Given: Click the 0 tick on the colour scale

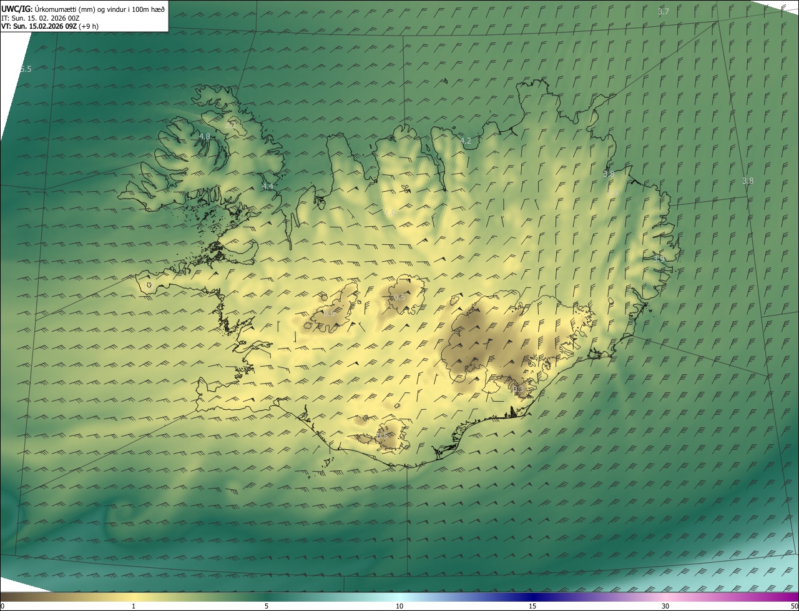Looking at the screenshot, I should tap(2, 606).
